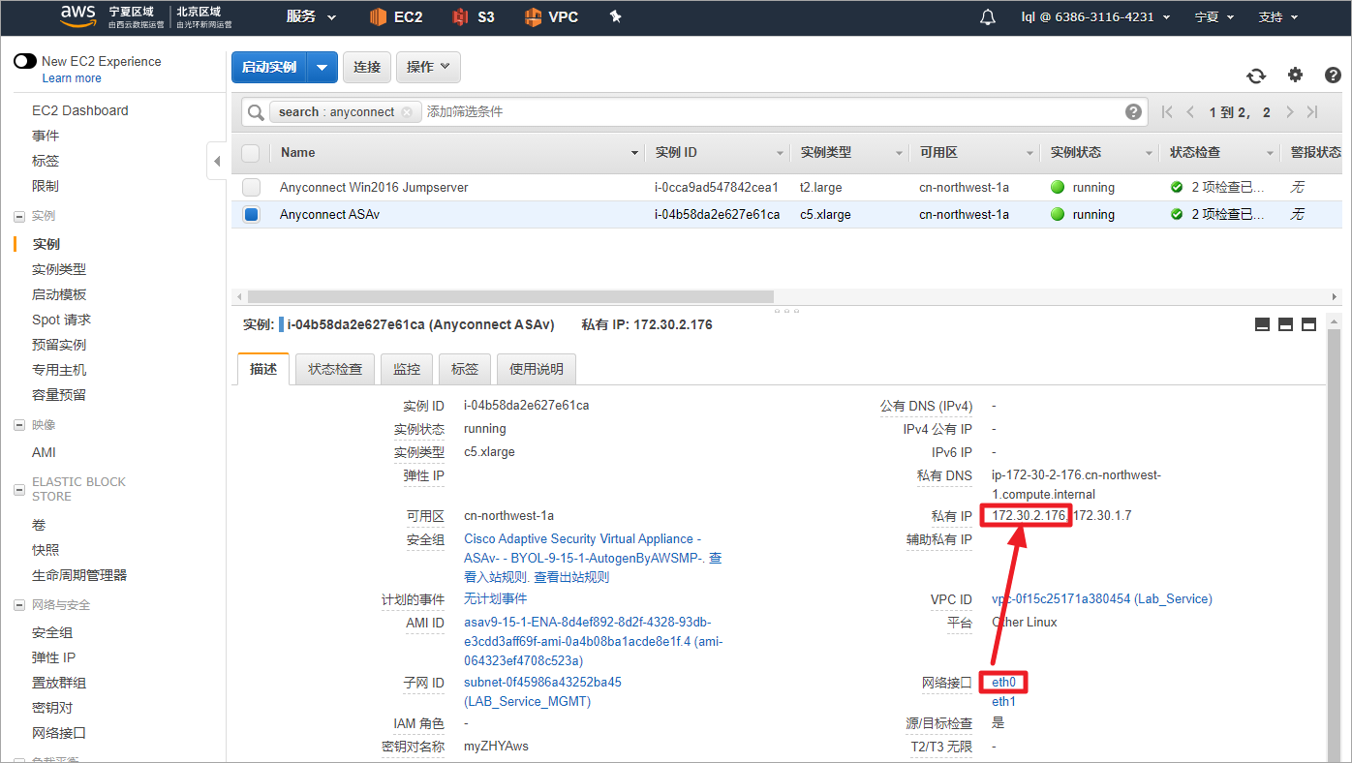The image size is (1352, 763).
Task: Switch to the 标签 tags tab
Action: point(465,369)
